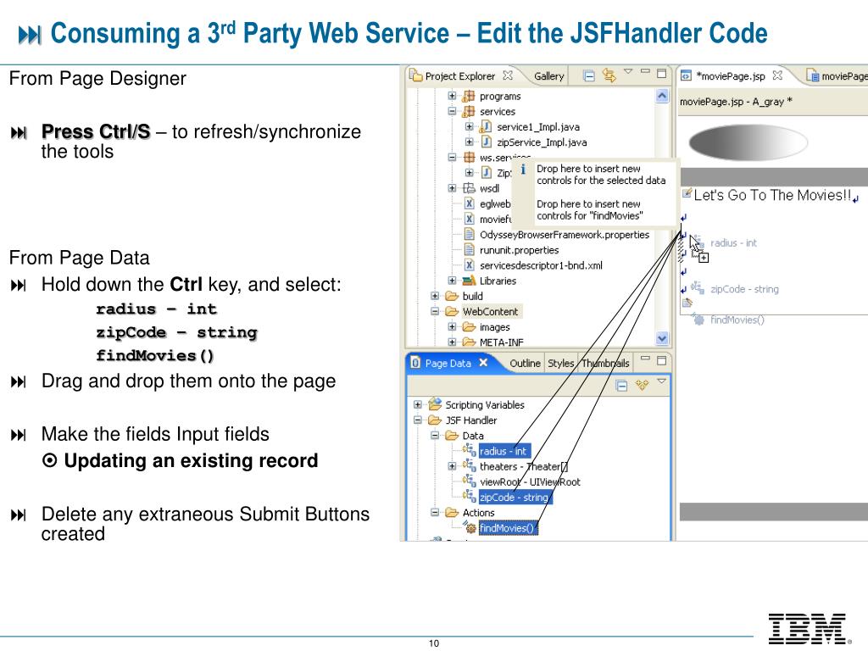868x651 pixels.
Task: Click Collapse All in Page Data toolbar
Action: click(x=621, y=386)
